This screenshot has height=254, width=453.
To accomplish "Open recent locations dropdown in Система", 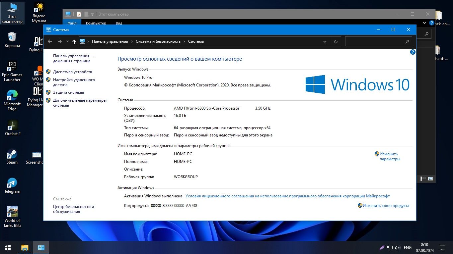I will point(67,41).
